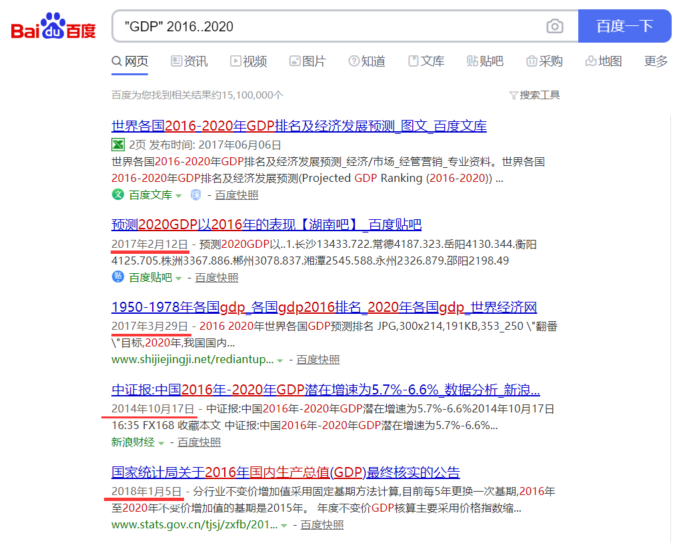
Task: Click the 保 guarantee badge icon
Action: coord(195,195)
